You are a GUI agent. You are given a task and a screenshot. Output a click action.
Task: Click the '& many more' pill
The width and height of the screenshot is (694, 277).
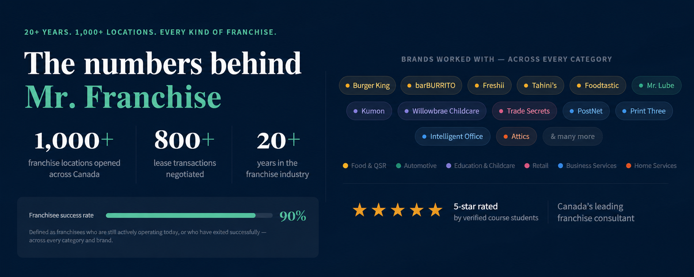pos(573,136)
